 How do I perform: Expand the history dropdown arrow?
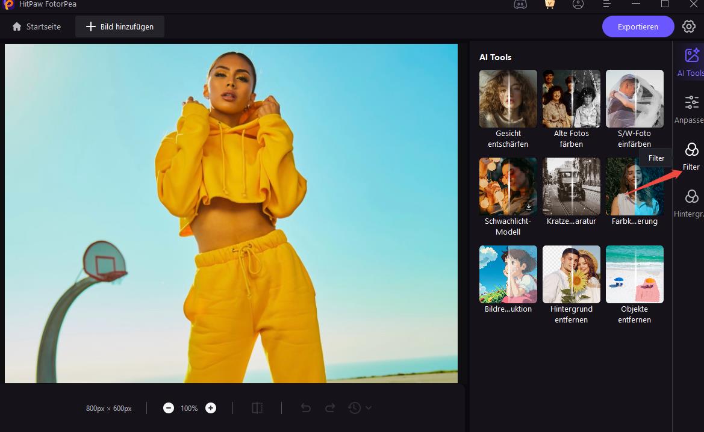369,408
